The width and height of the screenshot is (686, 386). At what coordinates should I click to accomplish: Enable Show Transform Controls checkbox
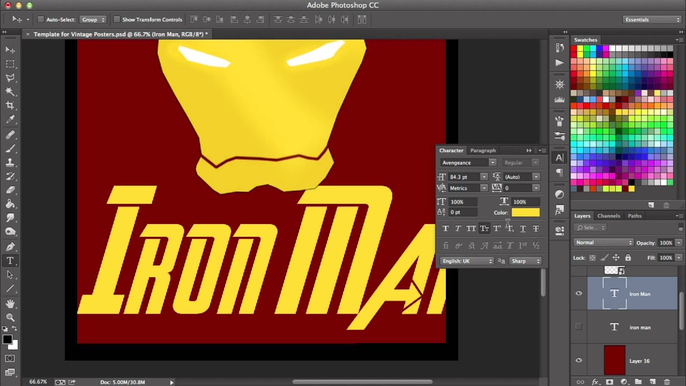[x=116, y=19]
